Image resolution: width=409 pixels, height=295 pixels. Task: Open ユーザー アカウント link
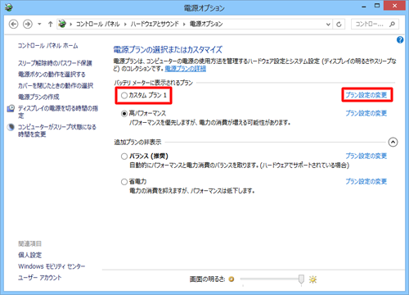[40, 278]
